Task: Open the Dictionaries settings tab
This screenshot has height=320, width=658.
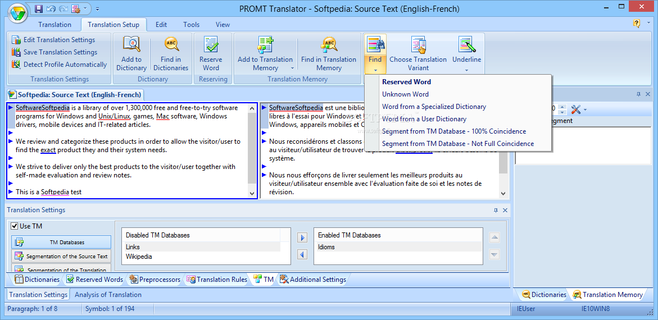Action: click(37, 280)
